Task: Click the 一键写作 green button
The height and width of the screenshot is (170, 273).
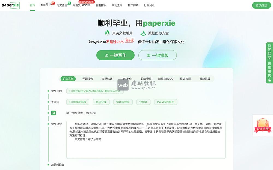Action: (x=115, y=55)
